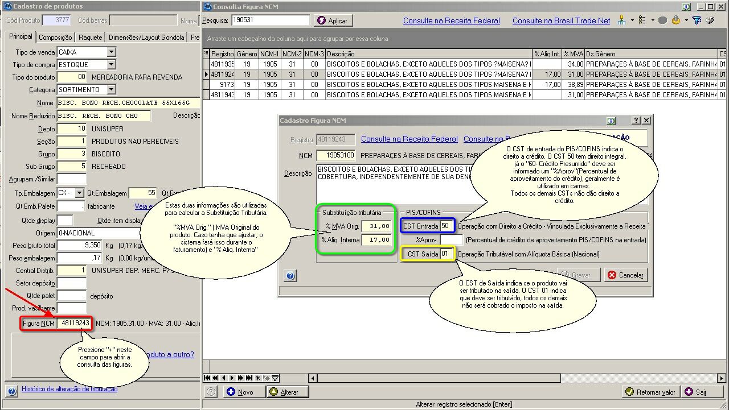Switch to Principal tab
Screen dimensions: 729x410
21,37
